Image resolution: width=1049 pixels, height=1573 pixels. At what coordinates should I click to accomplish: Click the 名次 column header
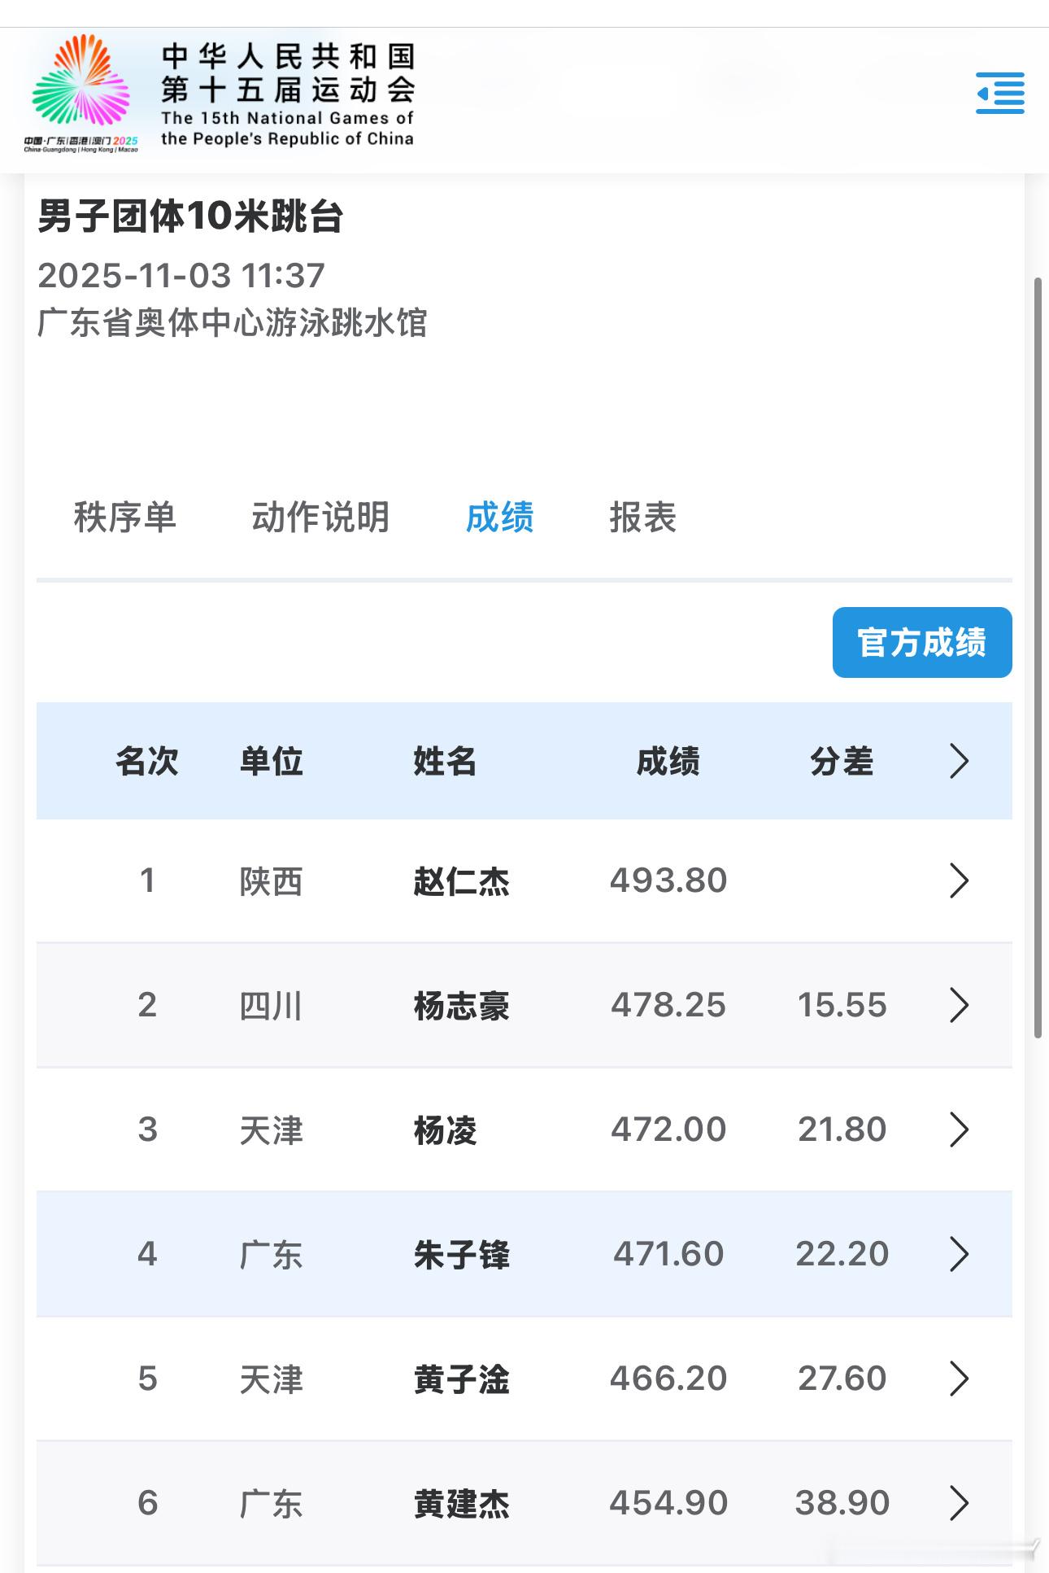point(147,762)
